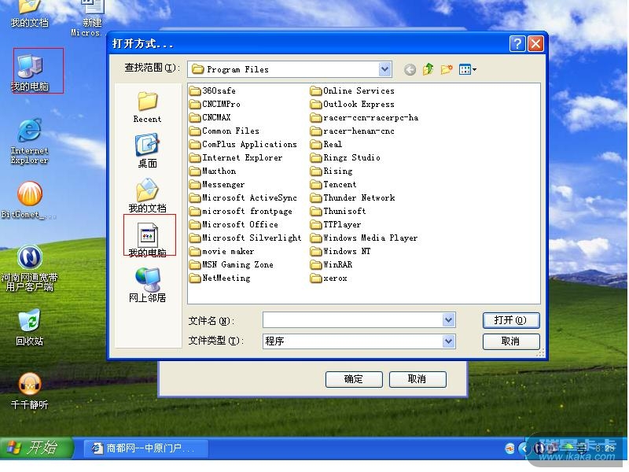Screen dimensions: 629x472
Task: Select the Microsoft Silverlight folder
Action: (245, 238)
